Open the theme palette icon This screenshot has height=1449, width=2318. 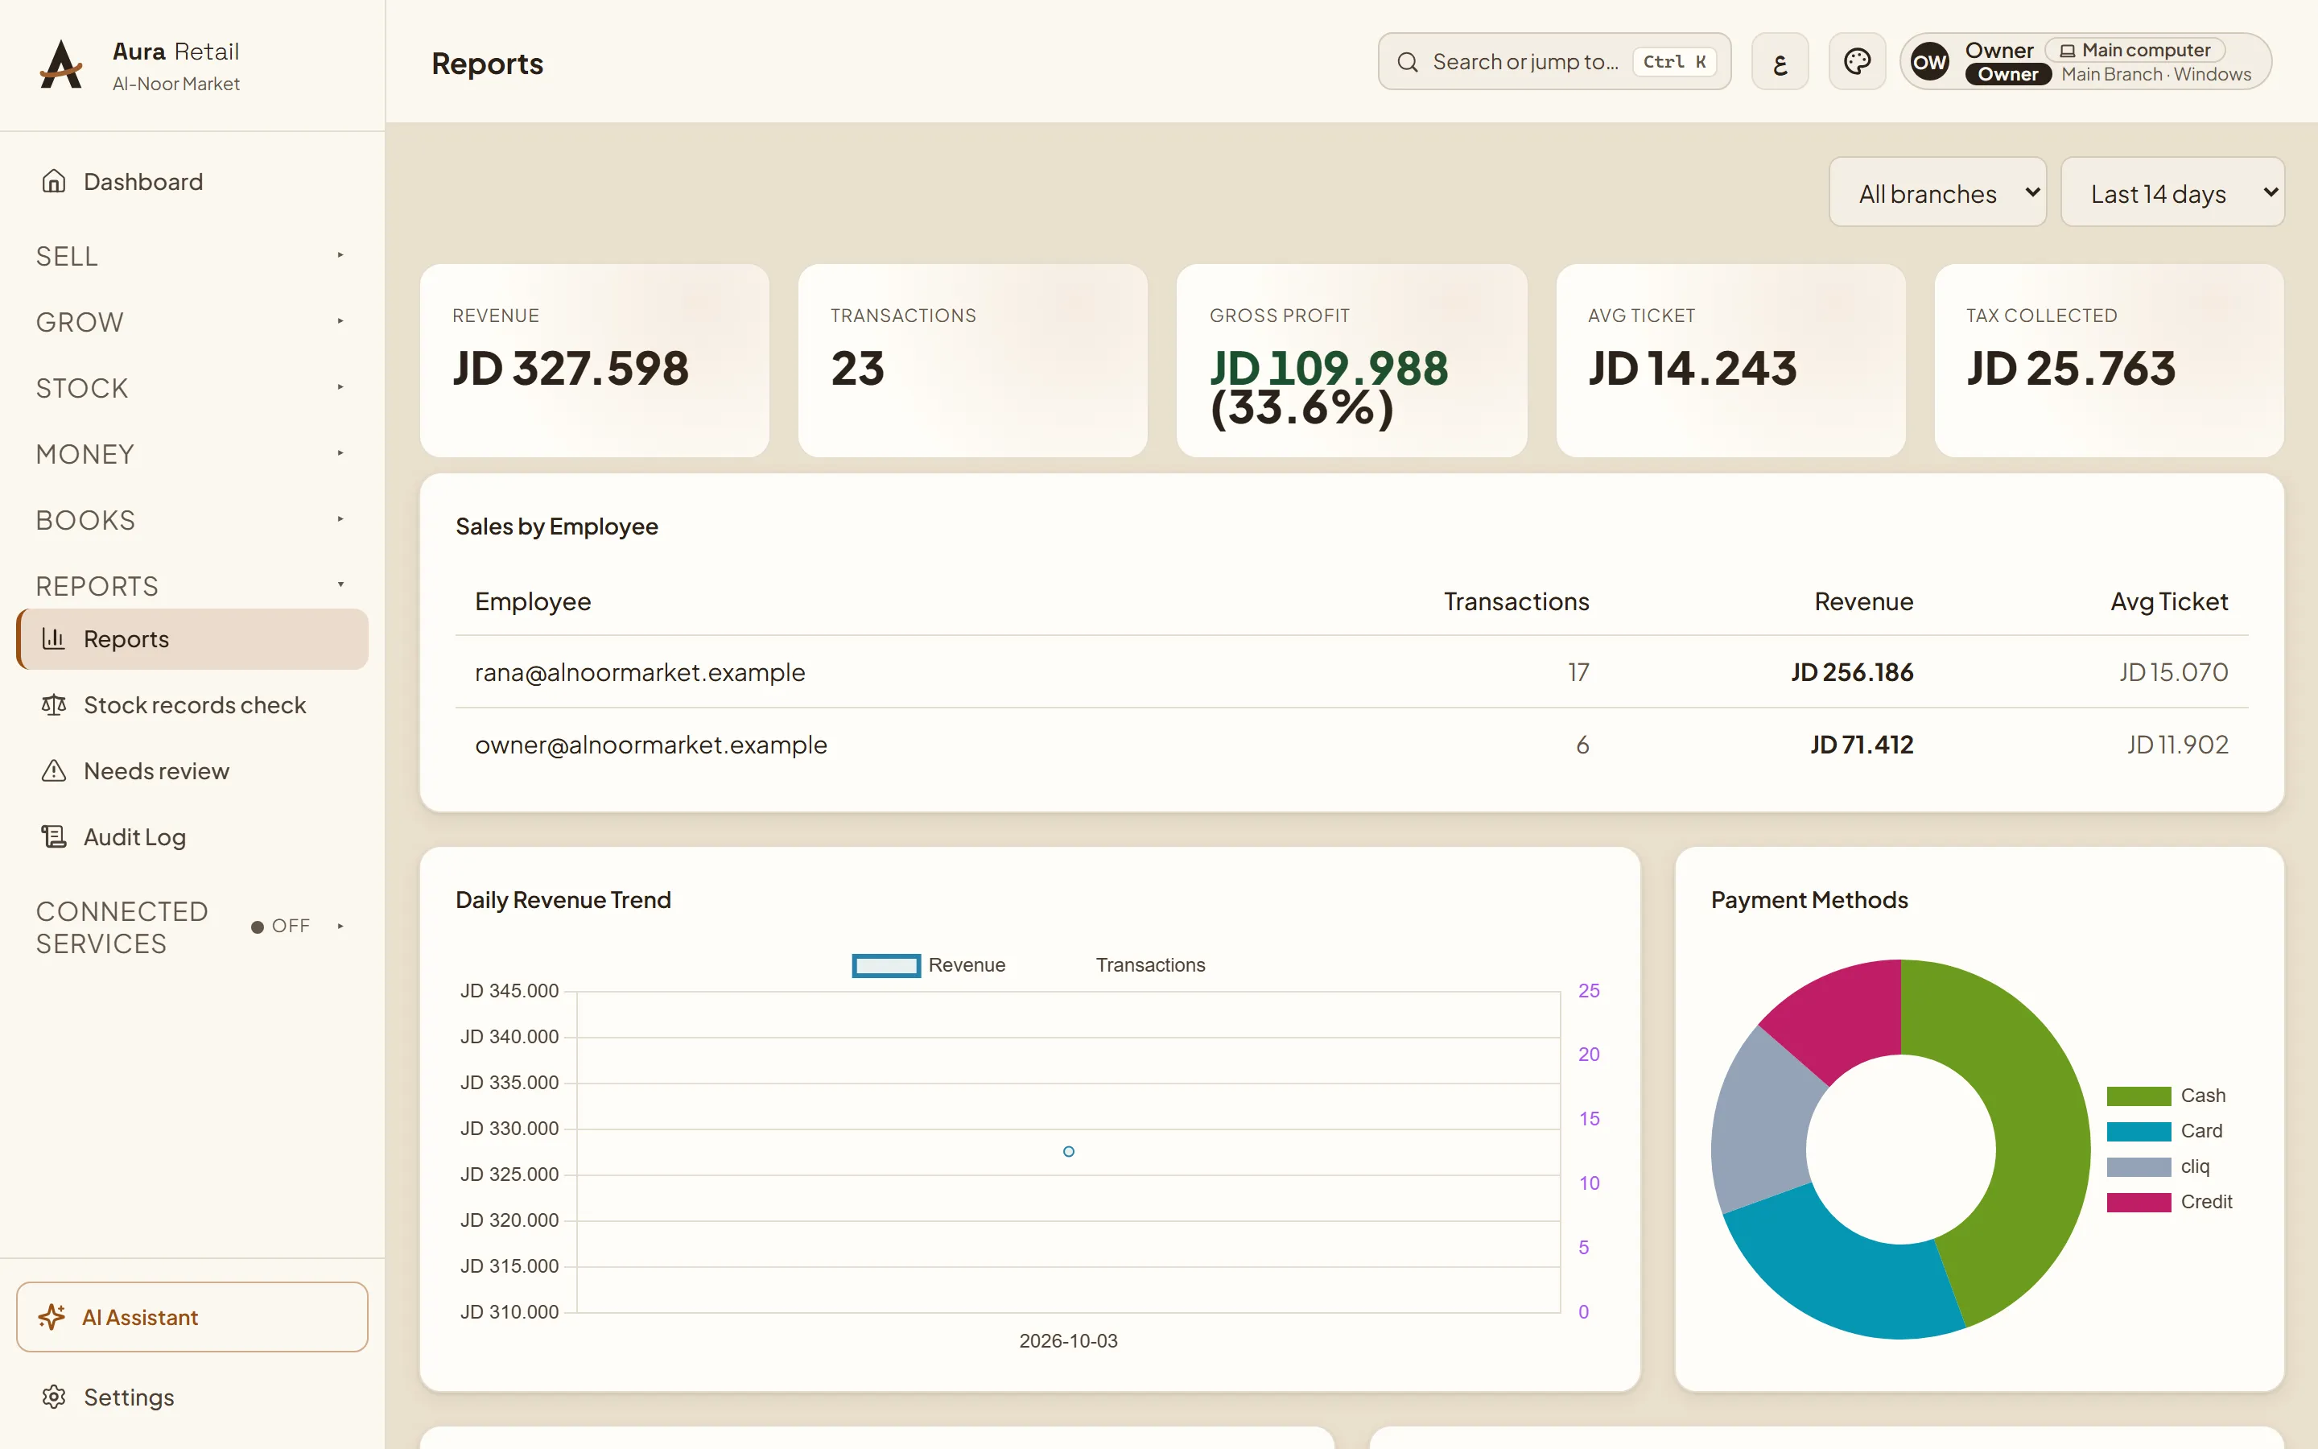pyautogui.click(x=1856, y=62)
